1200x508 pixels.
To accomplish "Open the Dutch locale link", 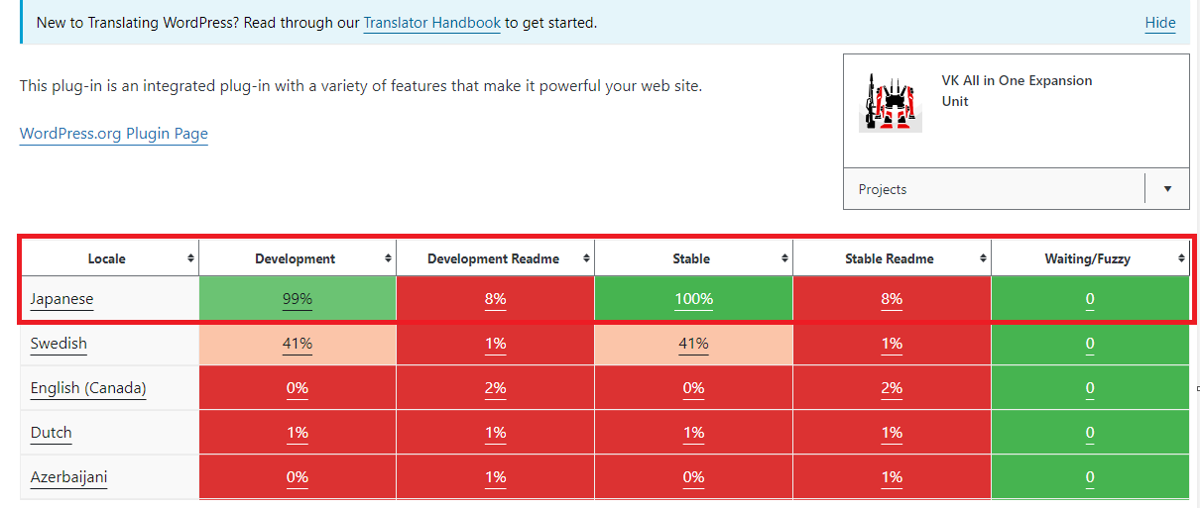I will click(51, 433).
